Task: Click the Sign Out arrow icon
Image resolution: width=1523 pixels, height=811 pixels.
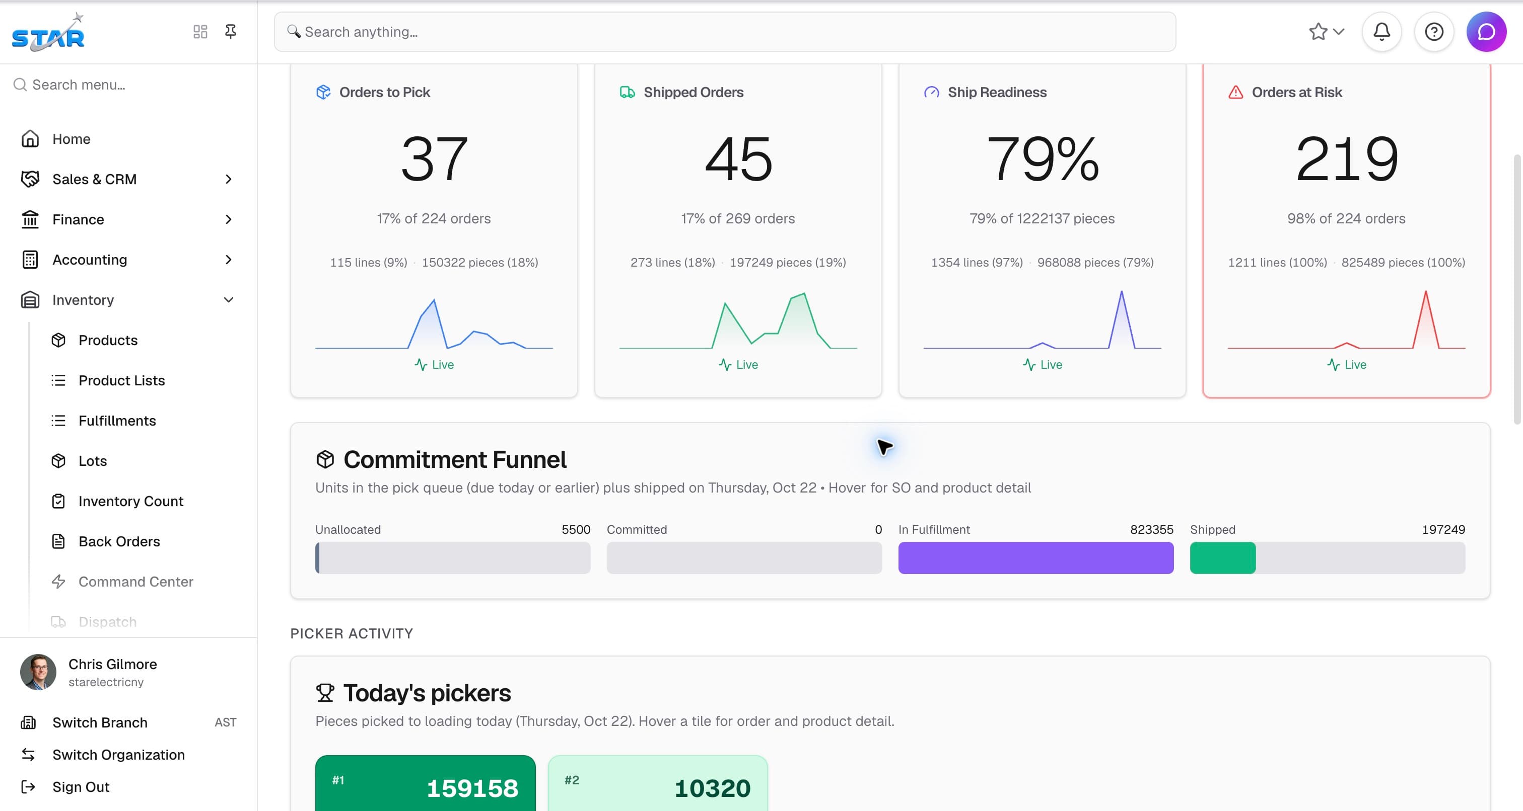Action: point(28,787)
